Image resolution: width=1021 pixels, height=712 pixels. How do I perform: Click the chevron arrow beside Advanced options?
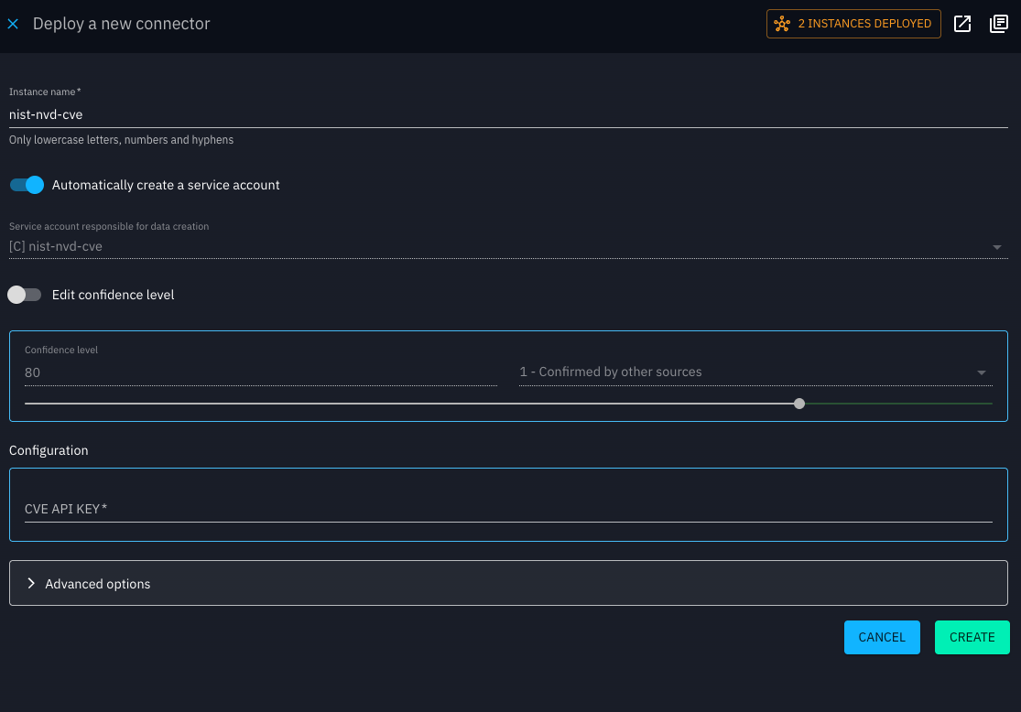pos(31,583)
